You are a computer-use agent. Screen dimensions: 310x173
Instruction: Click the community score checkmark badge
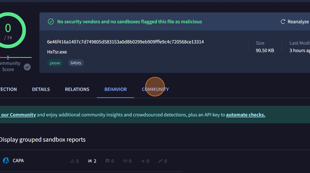click(27, 67)
